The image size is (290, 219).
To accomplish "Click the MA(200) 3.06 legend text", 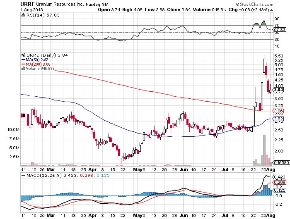I will [x=38, y=64].
